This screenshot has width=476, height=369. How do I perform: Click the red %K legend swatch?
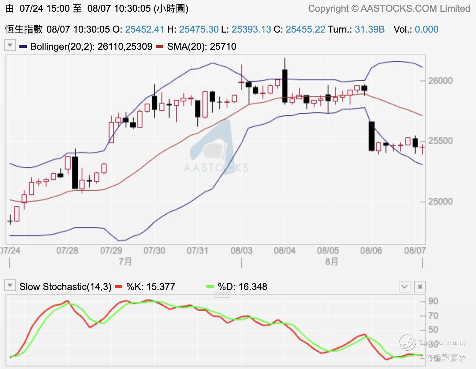119,287
